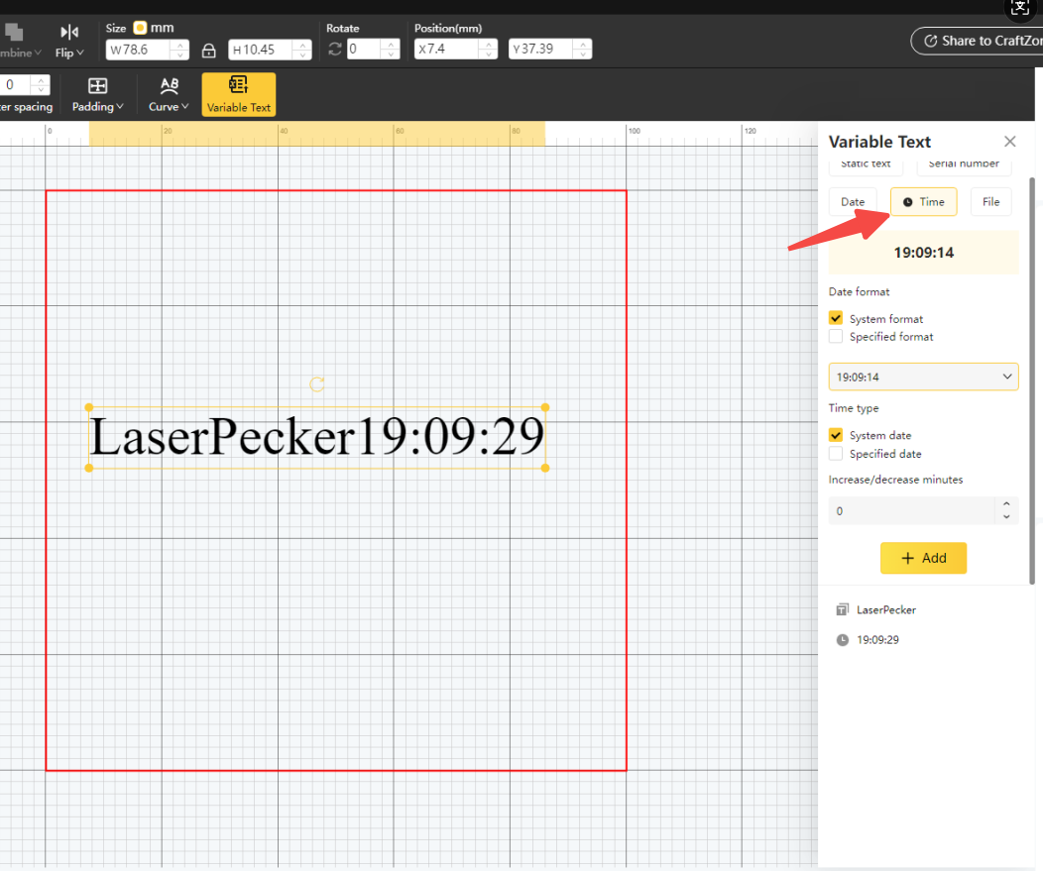Click the Variable Text panel scrollbar
This screenshot has width=1043, height=871.
pos(1032,381)
